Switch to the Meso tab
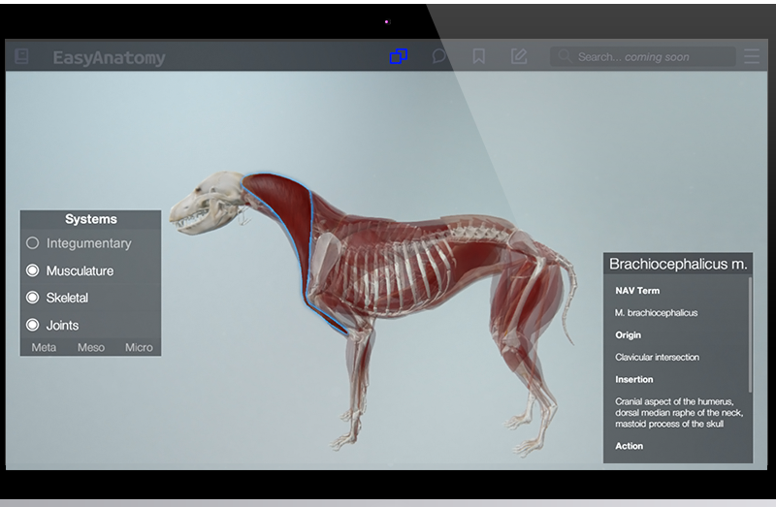Viewport: 776px width, 507px height. point(91,347)
